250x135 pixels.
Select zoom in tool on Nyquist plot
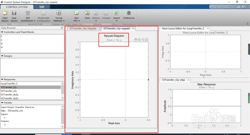point(139,40)
